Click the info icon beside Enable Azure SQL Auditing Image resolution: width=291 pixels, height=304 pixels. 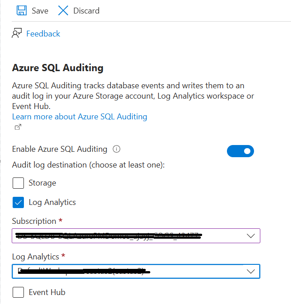click(116, 149)
